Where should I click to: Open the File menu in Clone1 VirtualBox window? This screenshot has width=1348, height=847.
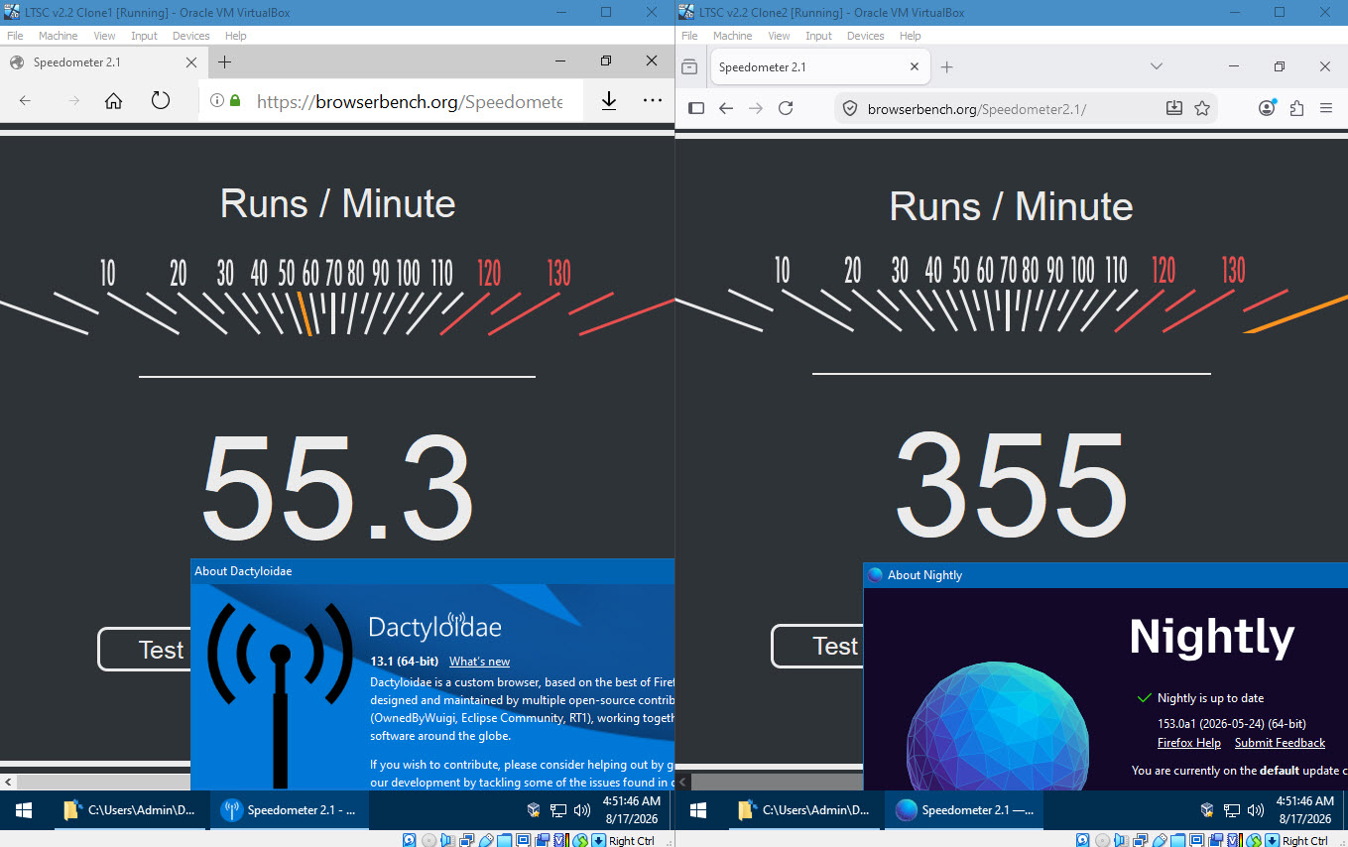pyautogui.click(x=15, y=36)
